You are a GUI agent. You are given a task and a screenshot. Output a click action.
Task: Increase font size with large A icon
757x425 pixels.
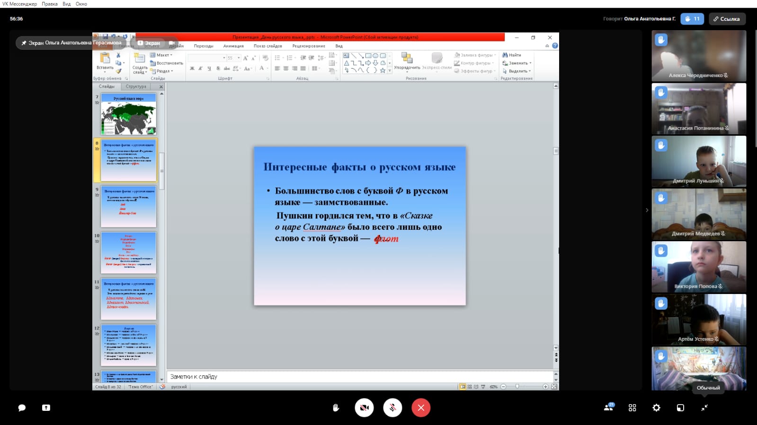click(x=246, y=58)
